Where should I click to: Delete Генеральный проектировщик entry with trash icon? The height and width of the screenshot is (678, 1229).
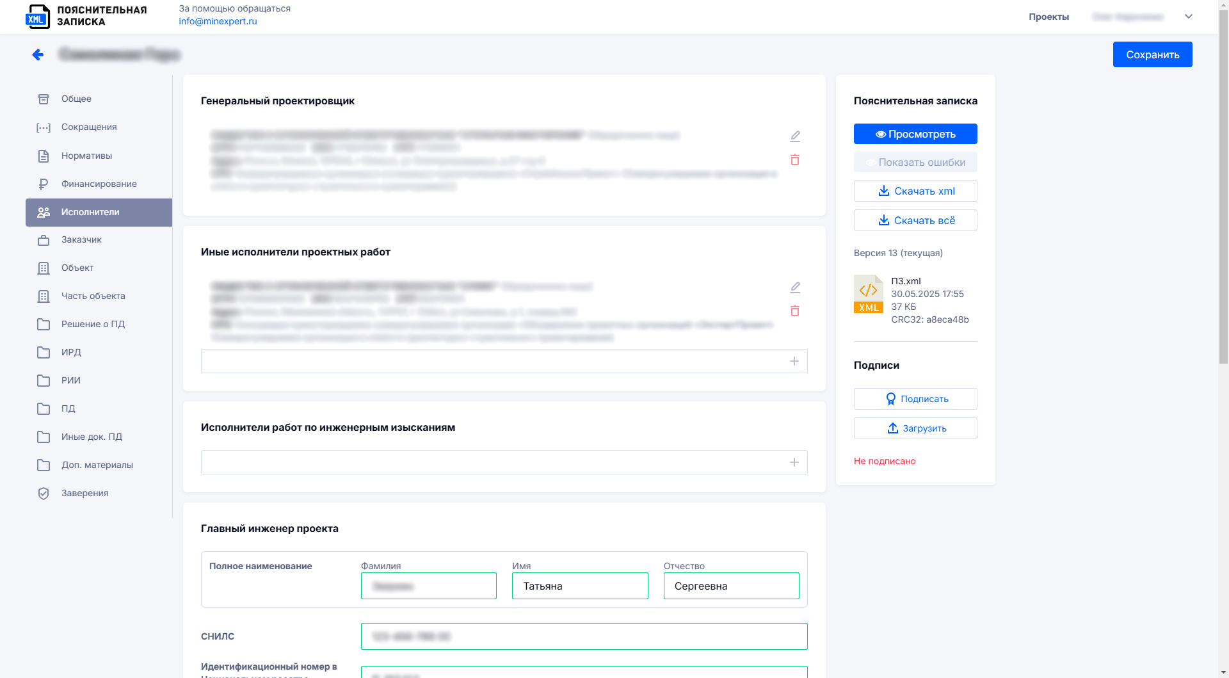pos(795,160)
